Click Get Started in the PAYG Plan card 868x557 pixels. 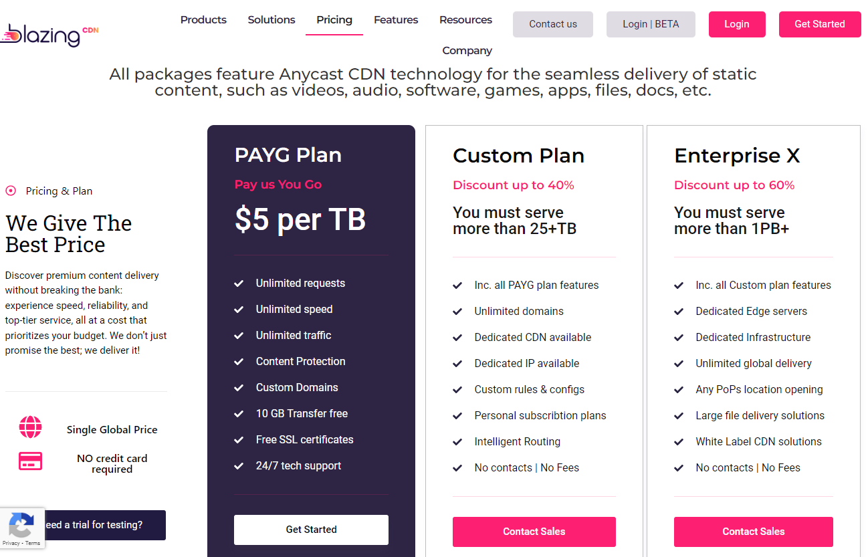point(311,530)
